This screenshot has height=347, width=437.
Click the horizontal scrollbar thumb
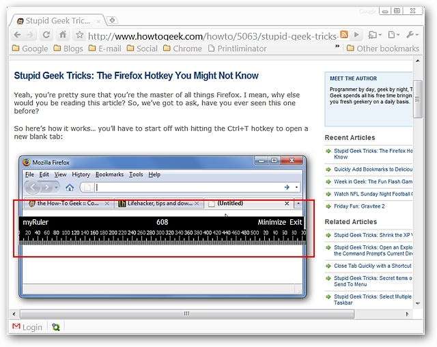tap(186, 314)
